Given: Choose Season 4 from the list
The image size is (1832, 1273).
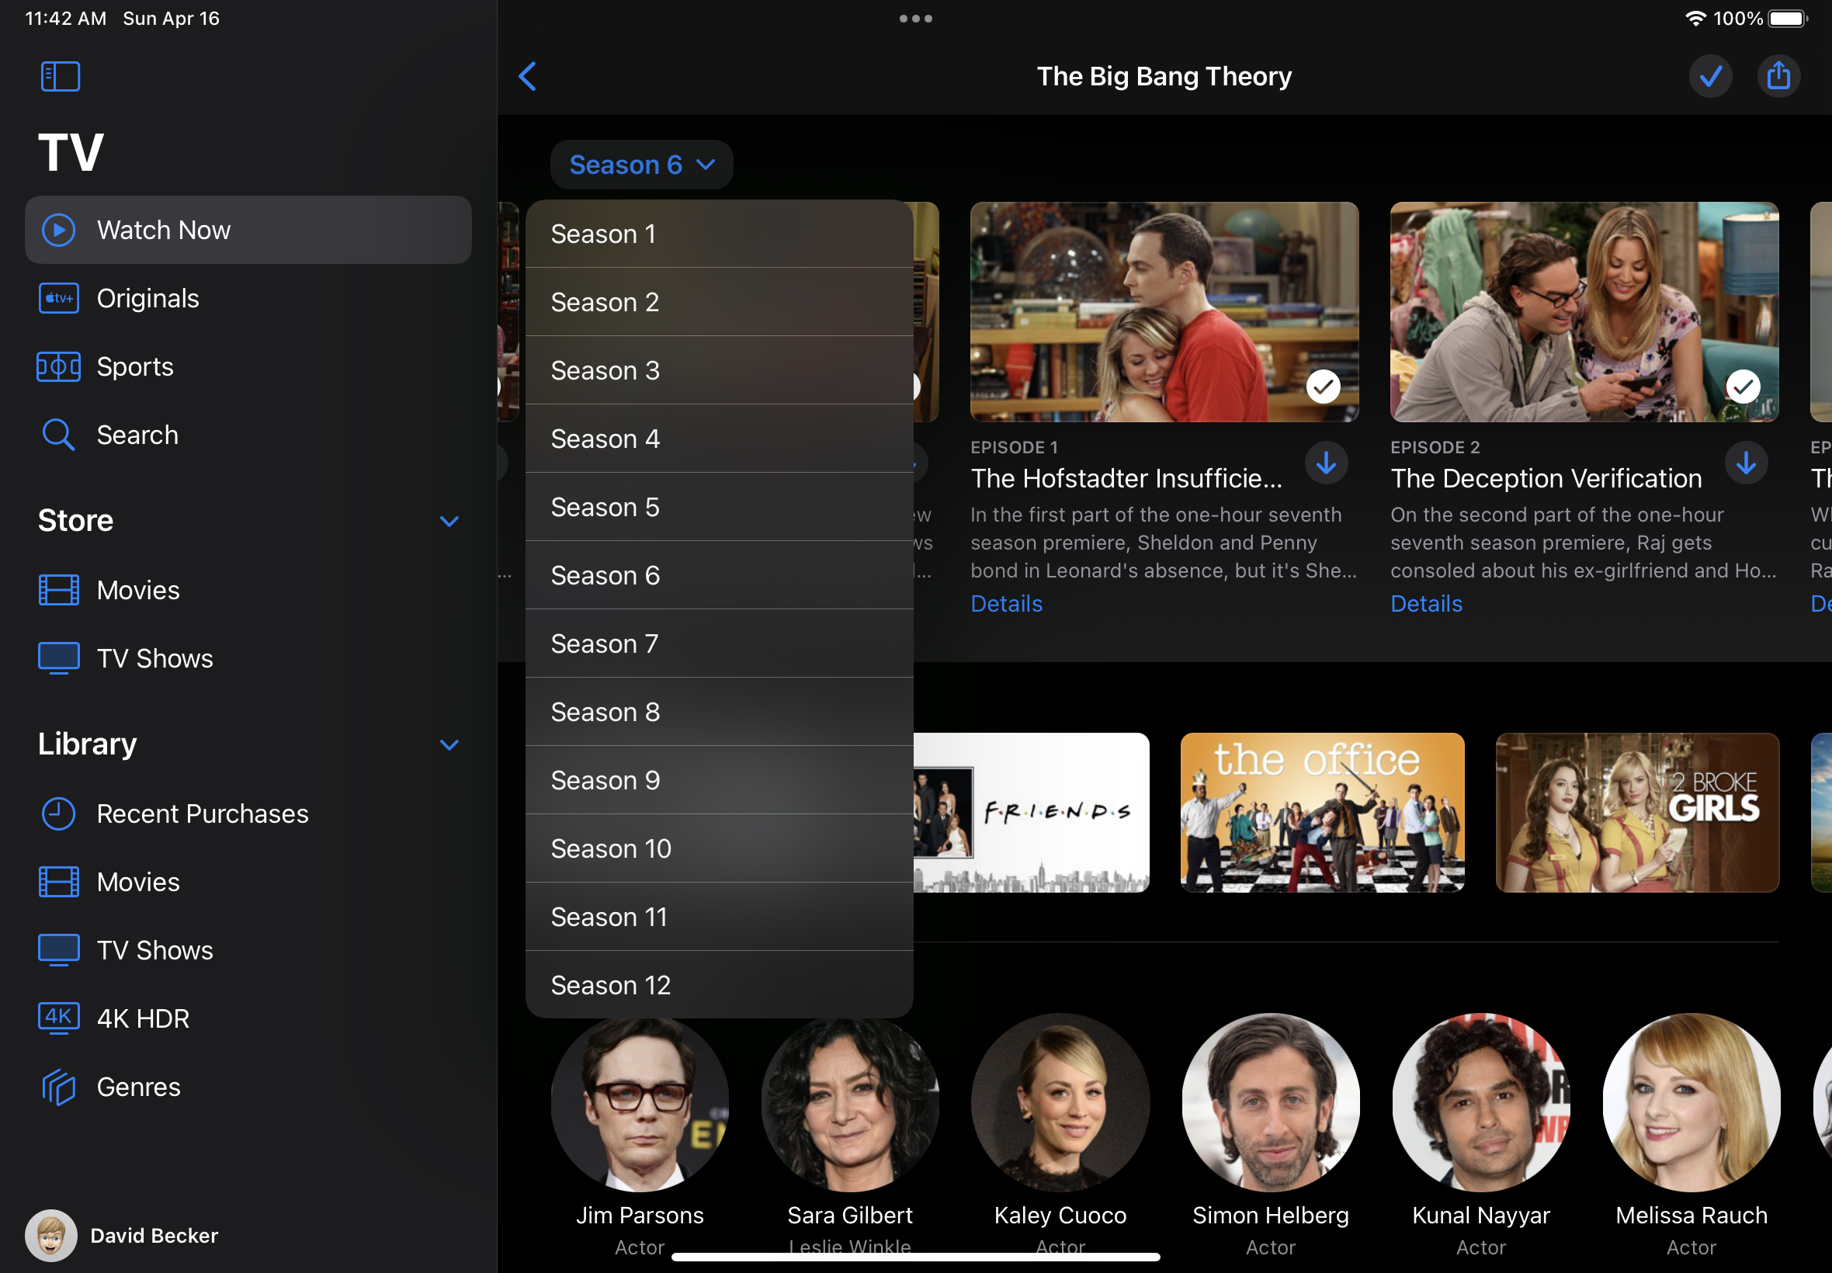Looking at the screenshot, I should pos(720,439).
